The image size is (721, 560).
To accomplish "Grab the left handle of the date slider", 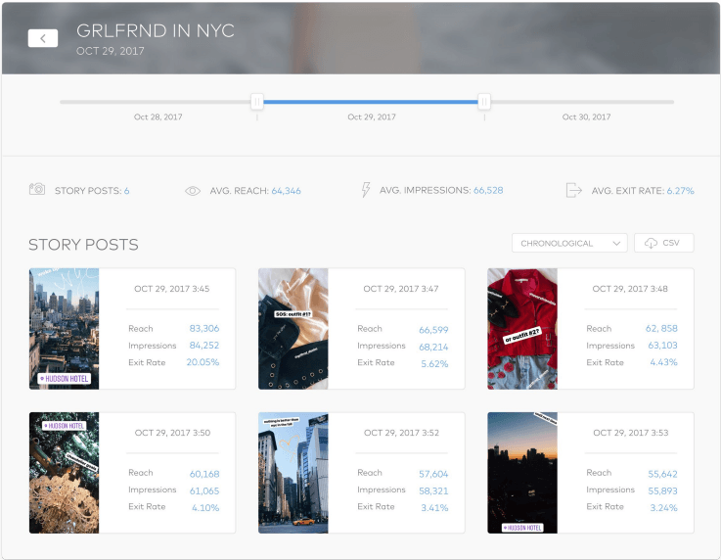I will click(257, 102).
